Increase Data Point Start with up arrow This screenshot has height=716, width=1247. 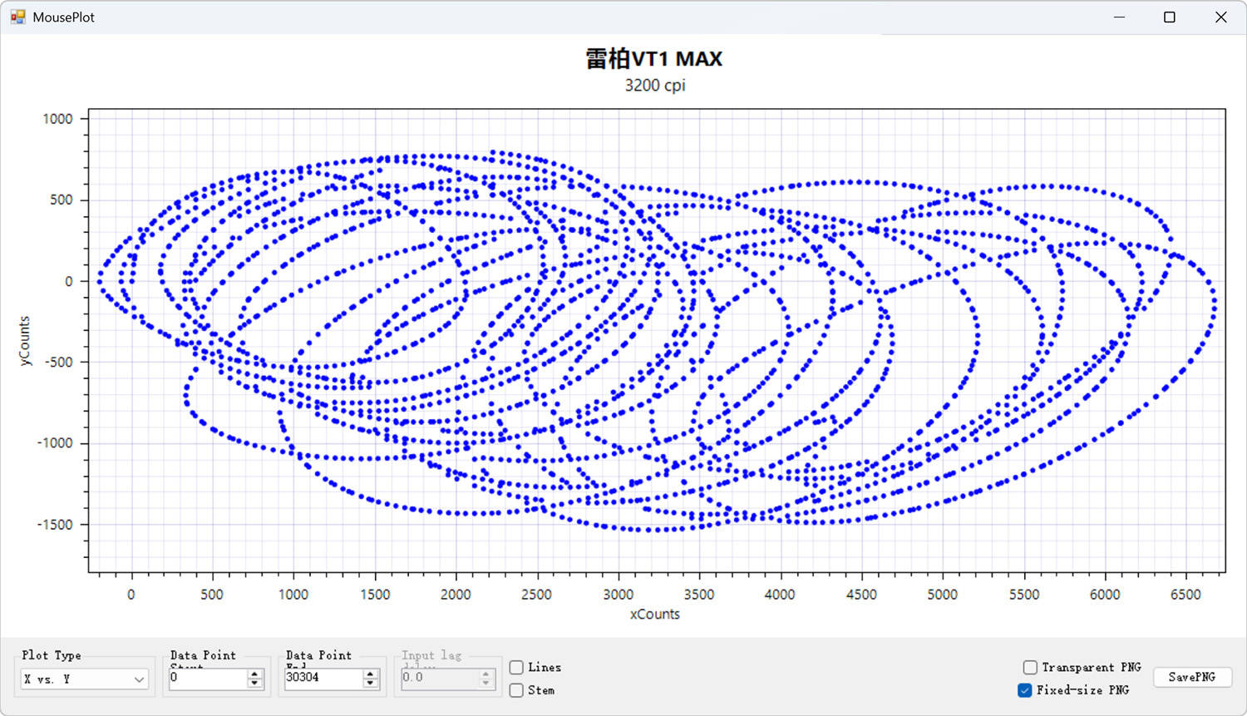click(x=254, y=674)
